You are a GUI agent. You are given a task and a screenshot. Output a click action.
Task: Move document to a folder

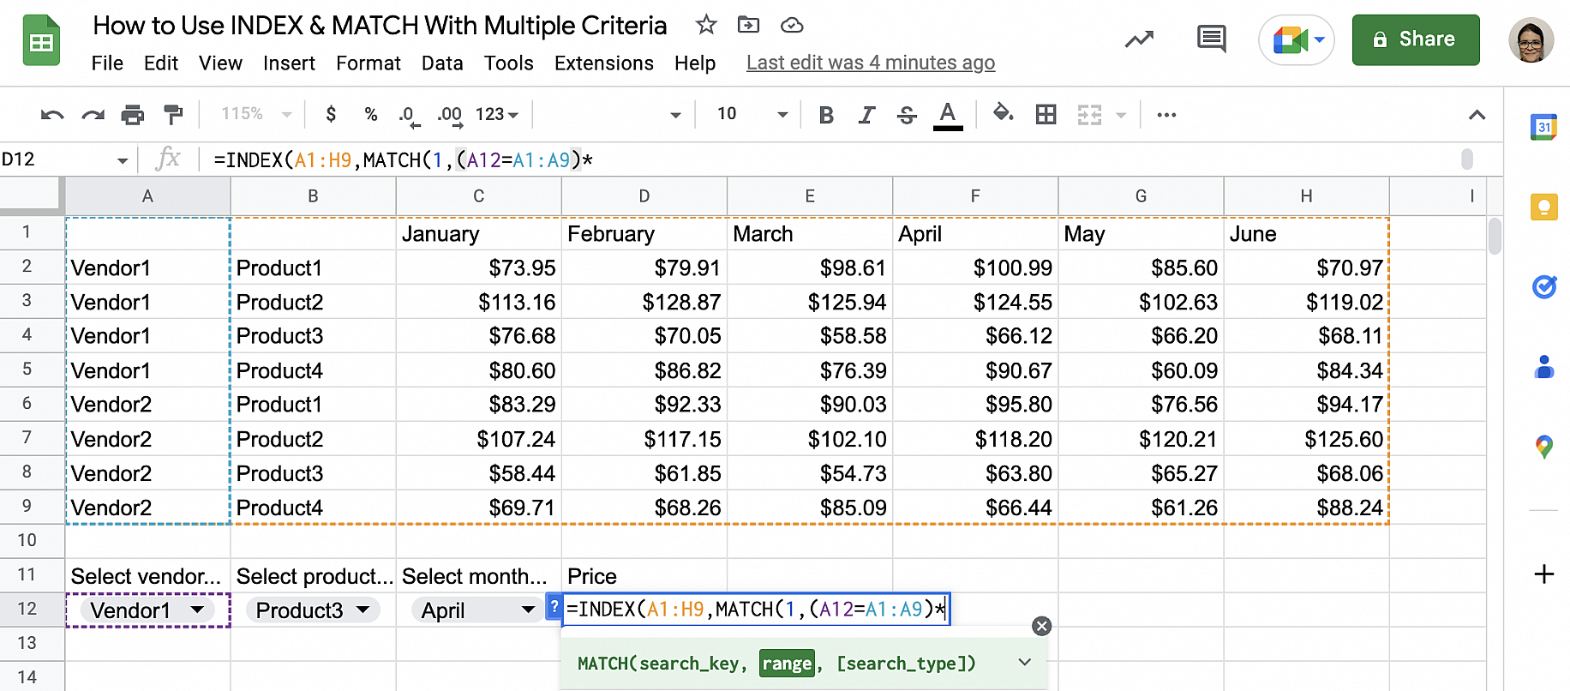coord(748,25)
